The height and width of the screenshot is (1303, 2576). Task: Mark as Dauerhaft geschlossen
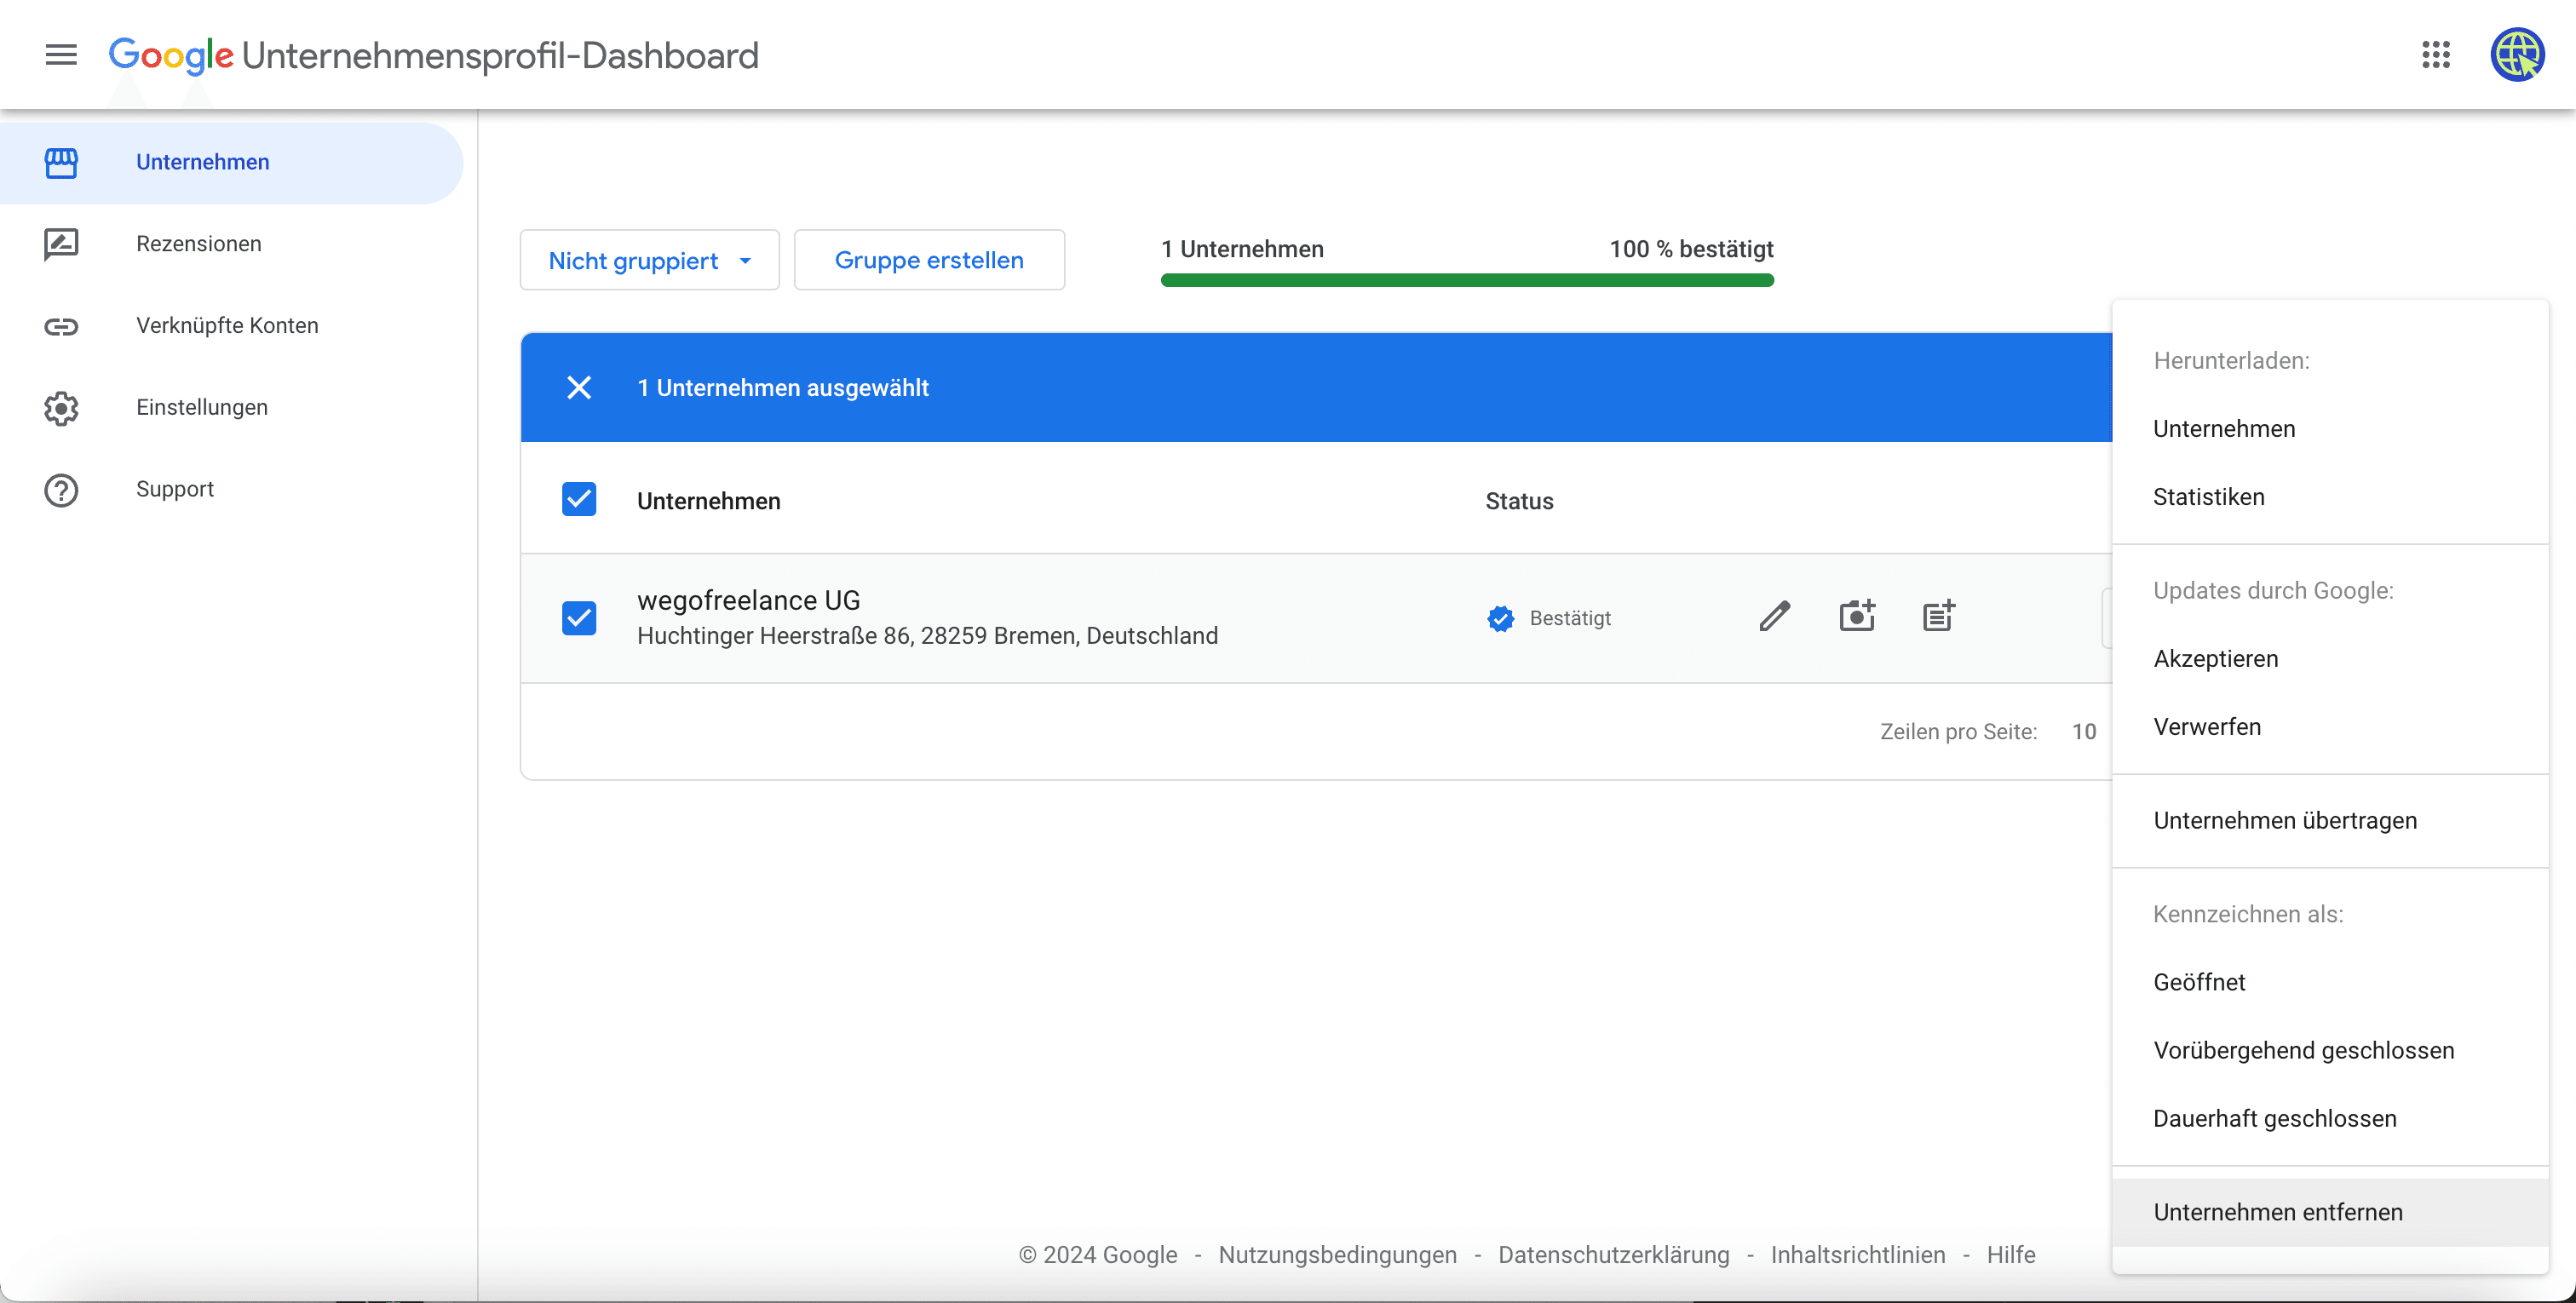[x=2330, y=1119]
